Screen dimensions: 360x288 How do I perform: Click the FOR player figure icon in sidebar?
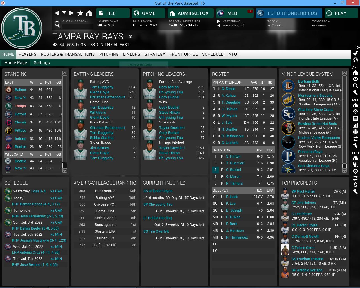(355, 165)
